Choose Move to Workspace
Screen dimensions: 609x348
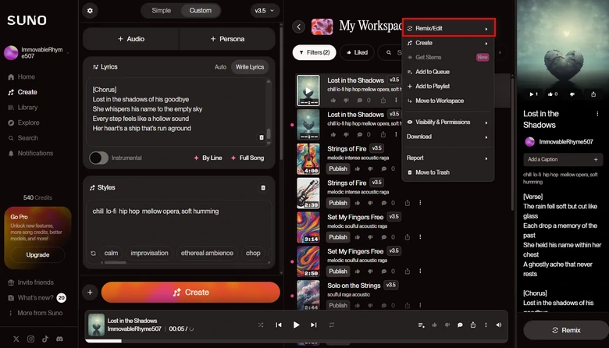(448, 101)
